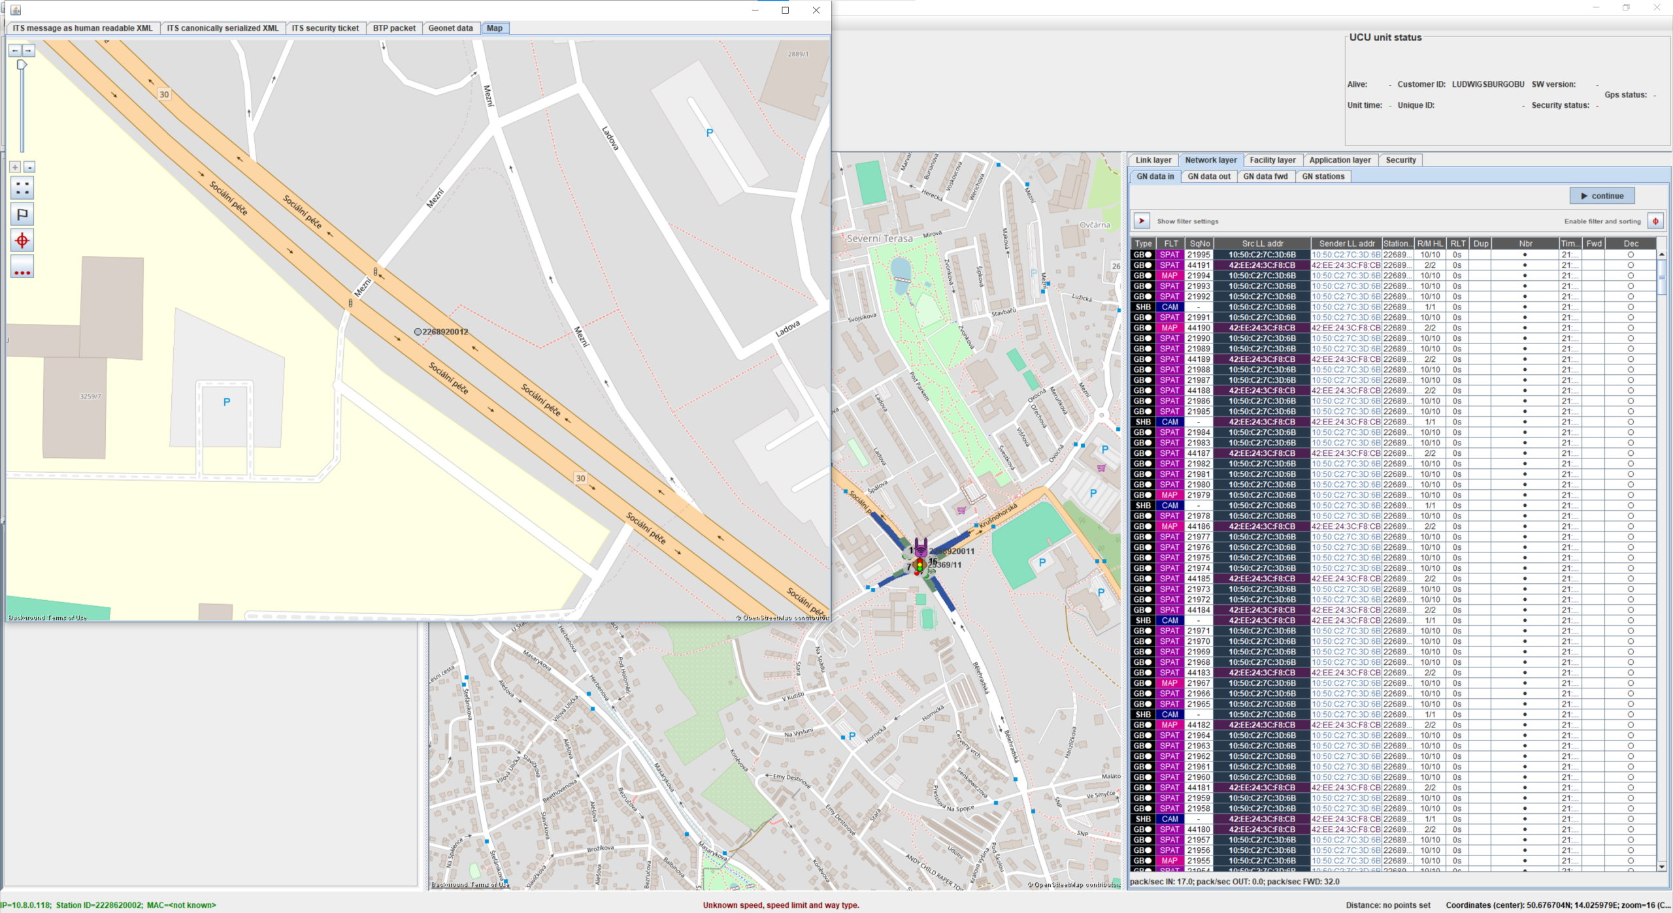Click the Nbr column header
The height and width of the screenshot is (913, 1673).
(x=1525, y=244)
